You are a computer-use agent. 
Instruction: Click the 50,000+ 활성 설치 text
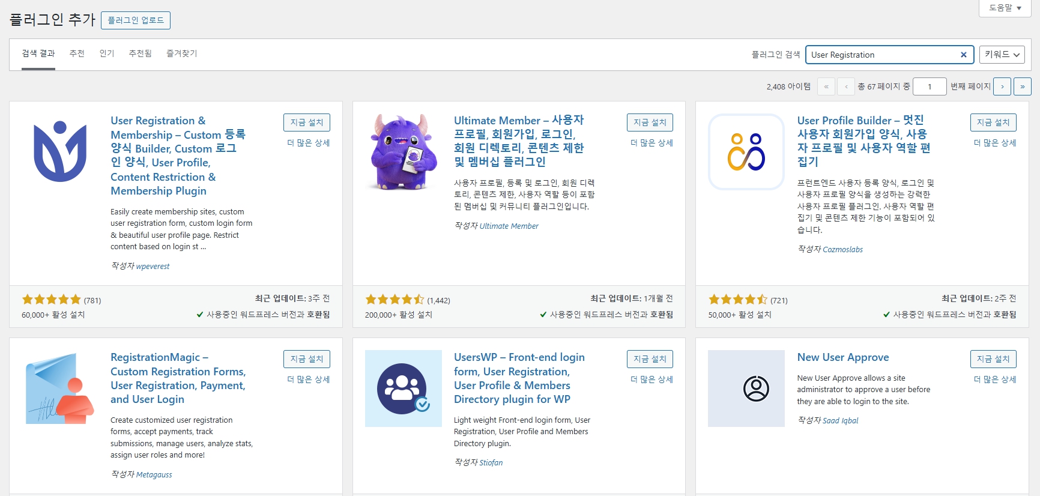tap(740, 315)
